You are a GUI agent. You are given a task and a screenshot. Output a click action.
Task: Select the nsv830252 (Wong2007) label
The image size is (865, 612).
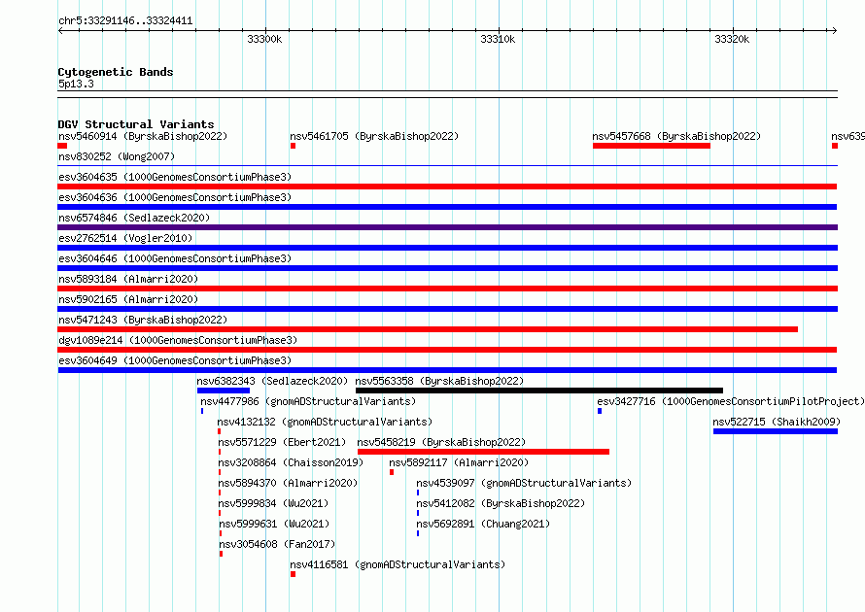[x=117, y=156]
